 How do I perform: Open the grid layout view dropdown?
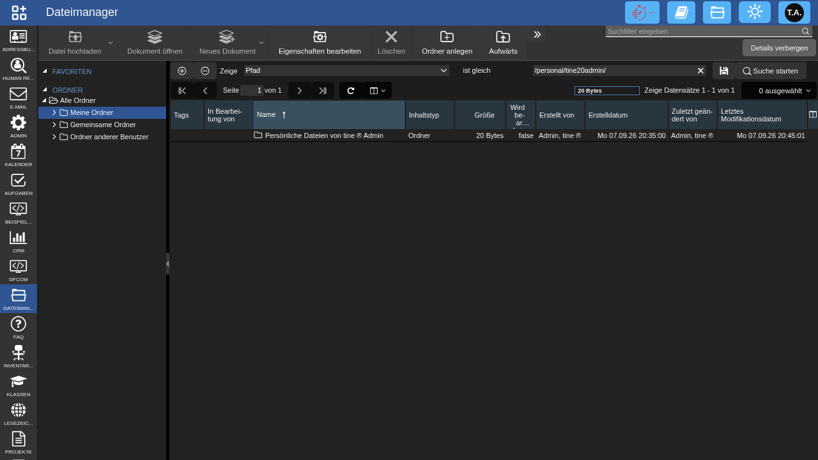[x=378, y=91]
